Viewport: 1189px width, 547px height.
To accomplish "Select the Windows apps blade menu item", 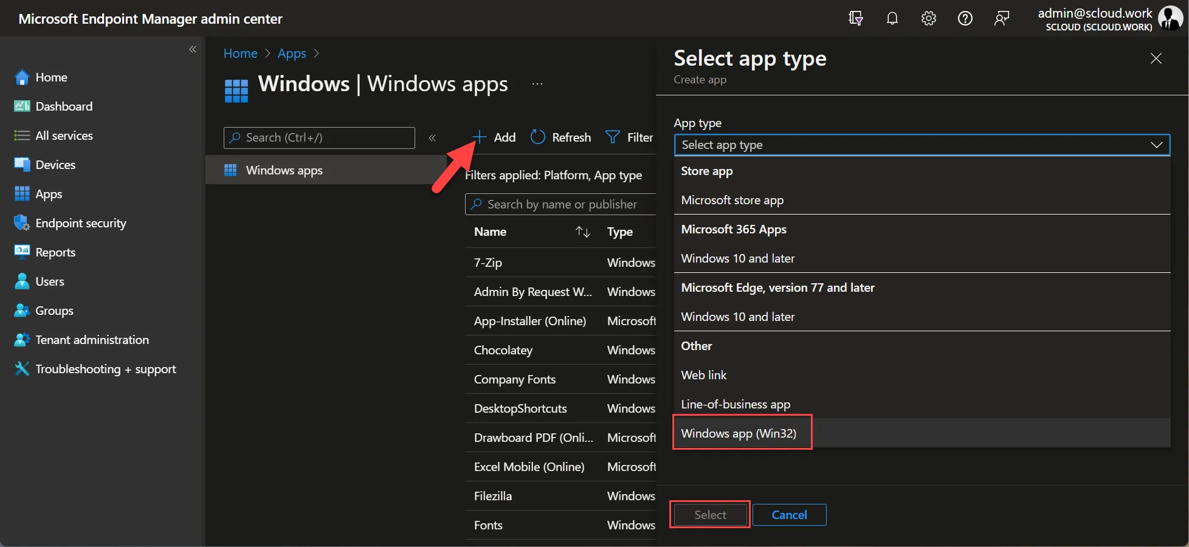I will [x=326, y=170].
